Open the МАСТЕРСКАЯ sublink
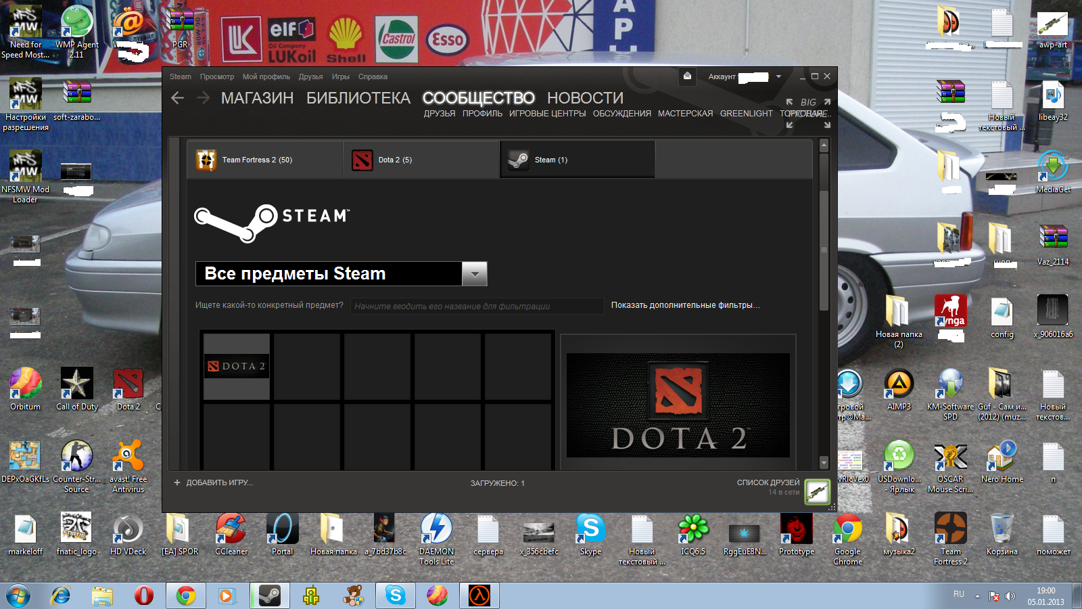1082x609 pixels. coord(686,114)
